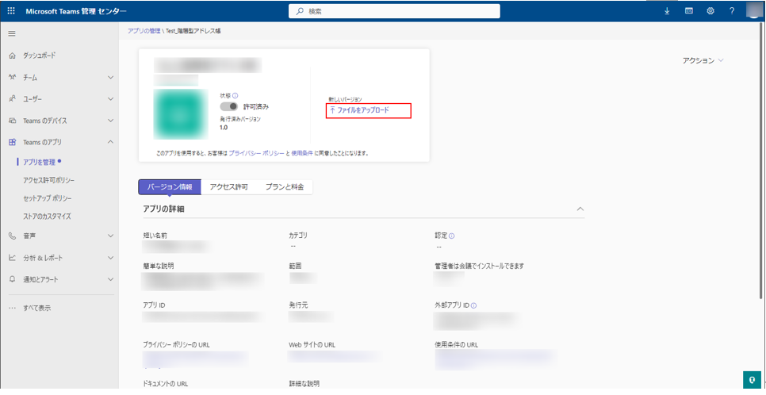This screenshot has height=395, width=766.
Task: Open the app launcher waffle icon
Action: click(x=11, y=11)
